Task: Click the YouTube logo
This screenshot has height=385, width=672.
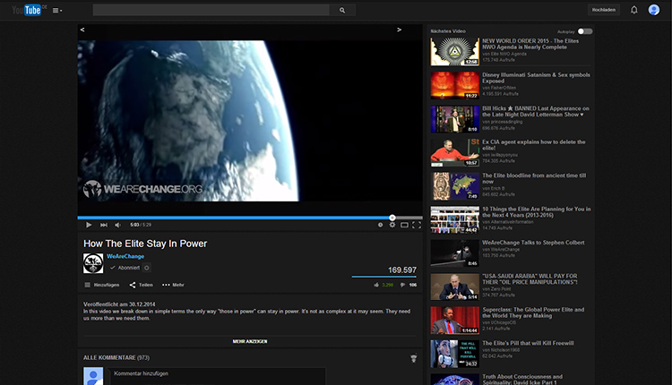Action: 27,10
